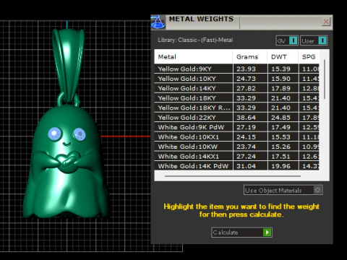
Task: Click the Calculate button
Action: point(241,233)
